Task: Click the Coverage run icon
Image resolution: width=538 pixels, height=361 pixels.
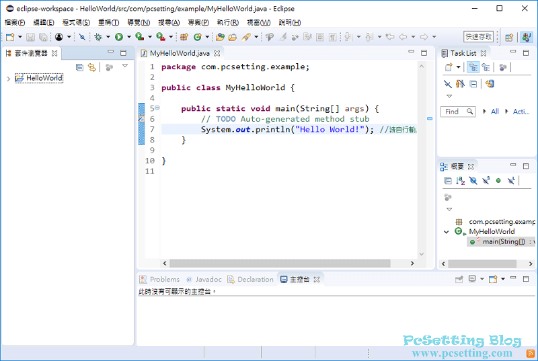Action: 139,37
